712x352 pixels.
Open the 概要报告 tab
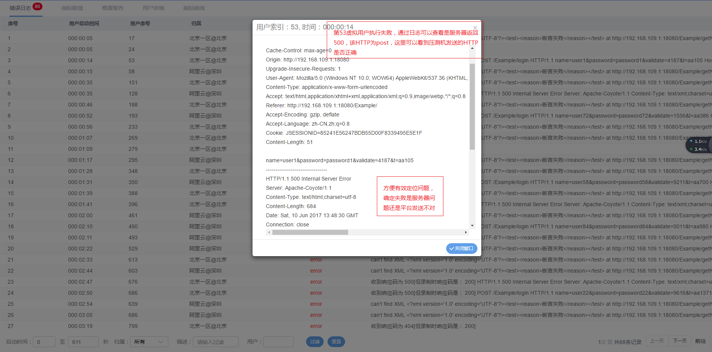[x=113, y=8]
